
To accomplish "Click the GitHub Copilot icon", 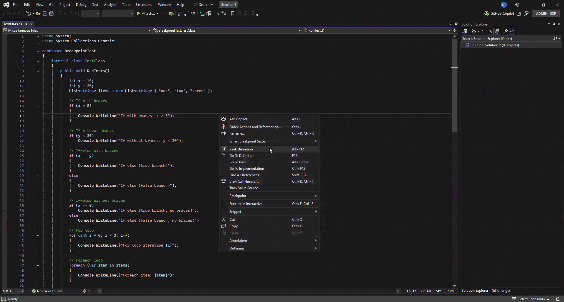I will click(x=486, y=13).
